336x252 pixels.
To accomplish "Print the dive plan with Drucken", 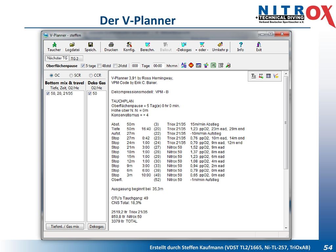I will coord(111,47).
